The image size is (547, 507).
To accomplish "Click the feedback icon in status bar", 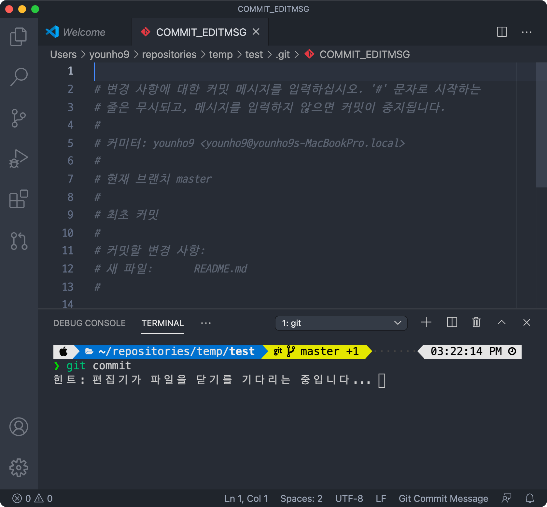I will point(506,498).
